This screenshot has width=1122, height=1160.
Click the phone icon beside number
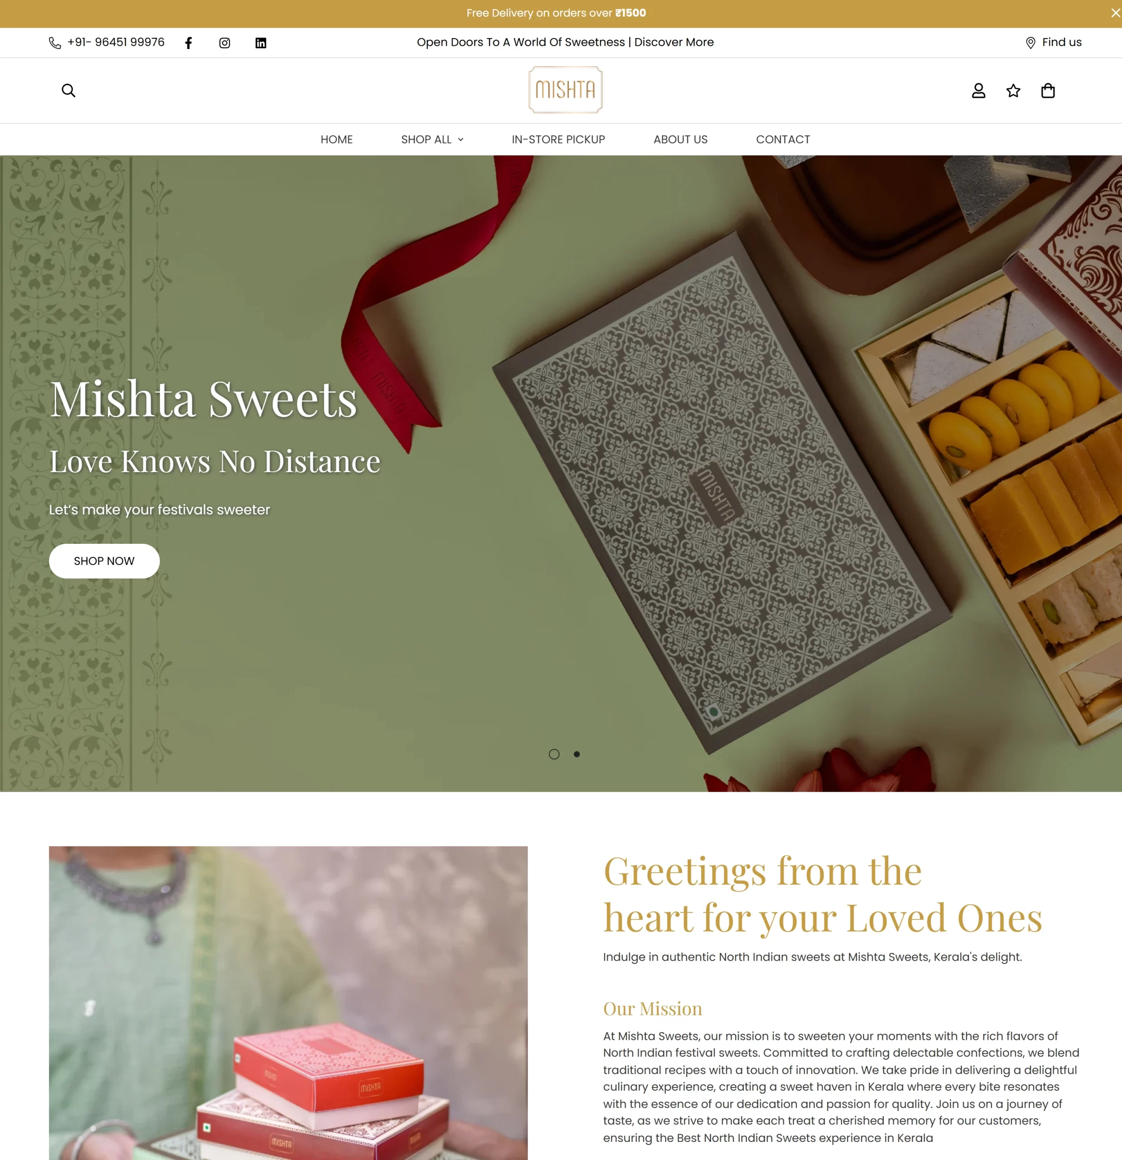click(x=55, y=43)
